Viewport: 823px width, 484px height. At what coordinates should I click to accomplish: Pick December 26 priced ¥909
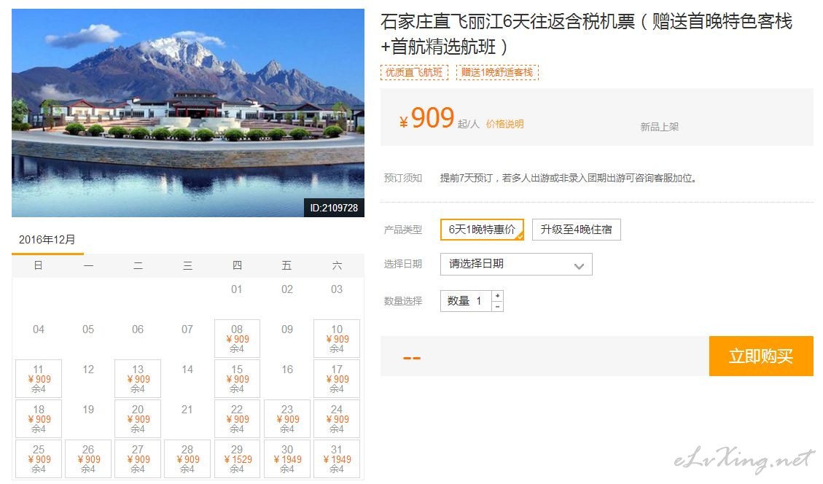(x=88, y=458)
